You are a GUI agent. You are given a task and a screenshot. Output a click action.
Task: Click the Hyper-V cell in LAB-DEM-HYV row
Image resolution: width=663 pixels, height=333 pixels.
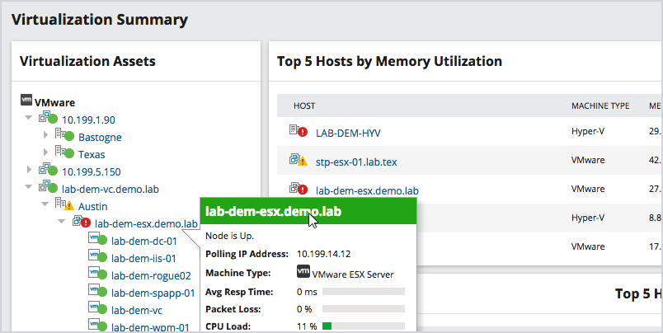tap(588, 131)
